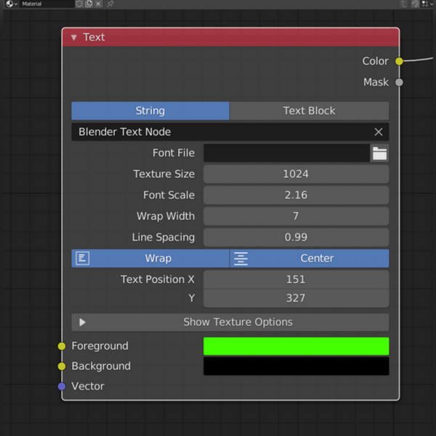The height and width of the screenshot is (436, 436).
Task: Open the black Background color swatch
Action: coord(296,366)
